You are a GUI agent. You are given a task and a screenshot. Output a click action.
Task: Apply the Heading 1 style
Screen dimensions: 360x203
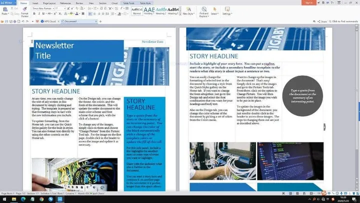pyautogui.click(x=148, y=10)
